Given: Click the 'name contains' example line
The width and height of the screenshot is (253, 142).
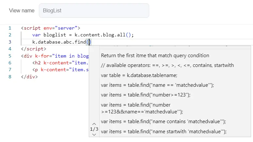Looking at the screenshot, I should point(163,121).
